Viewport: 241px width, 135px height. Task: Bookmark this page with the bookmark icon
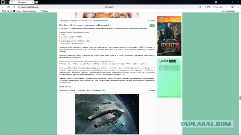click(x=200, y=7)
